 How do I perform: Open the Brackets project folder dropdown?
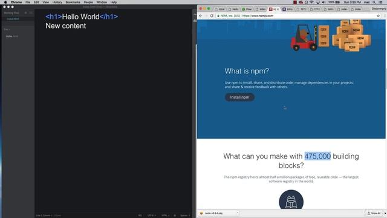pyautogui.click(x=7, y=30)
